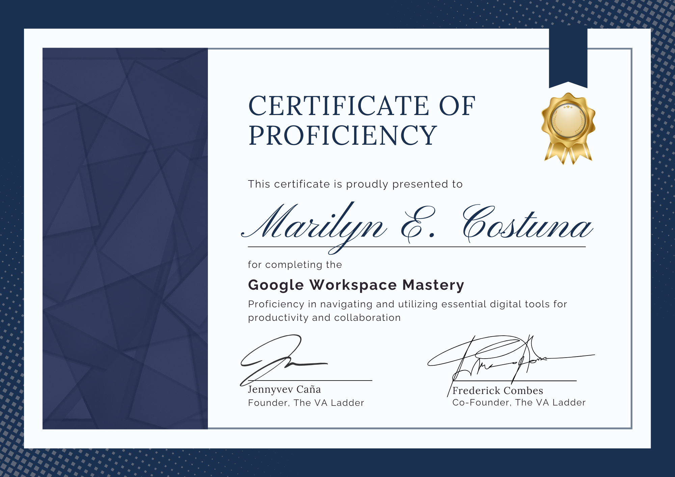
Task: Click the 'CERTIFICATE OF' heading text
Action: pyautogui.click(x=362, y=106)
